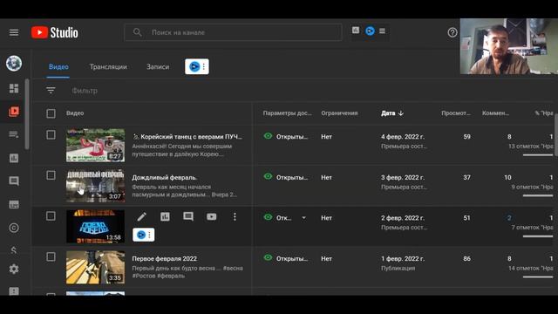This screenshot has width=558, height=314.
Task: Open the channel avatar in sidebar
Action: [14, 64]
